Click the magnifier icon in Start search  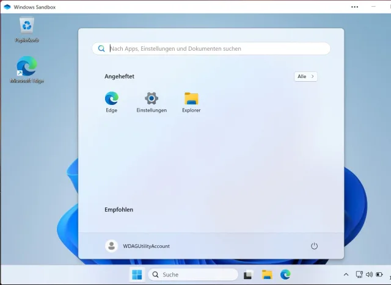click(101, 49)
